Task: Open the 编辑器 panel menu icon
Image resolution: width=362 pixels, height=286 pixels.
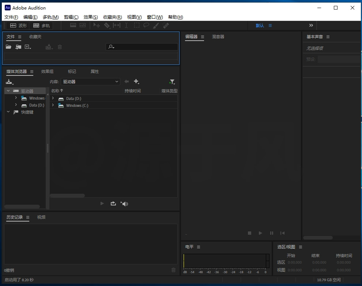Action: (203, 37)
